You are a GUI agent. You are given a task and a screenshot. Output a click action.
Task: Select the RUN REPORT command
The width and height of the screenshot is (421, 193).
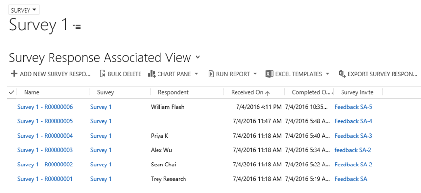click(x=233, y=74)
